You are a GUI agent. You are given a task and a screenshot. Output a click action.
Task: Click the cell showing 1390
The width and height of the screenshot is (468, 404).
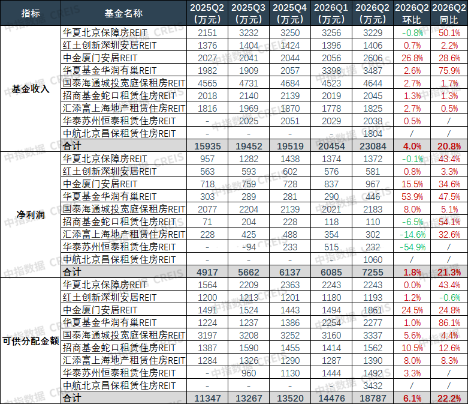pyautogui.click(x=373, y=360)
